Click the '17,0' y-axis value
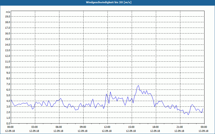The width and height of the screenshot is (215, 134). [8, 28]
